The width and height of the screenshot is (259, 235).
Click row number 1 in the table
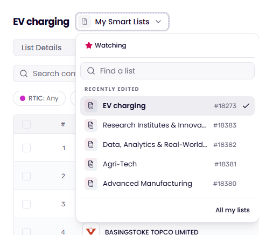coord(64,148)
